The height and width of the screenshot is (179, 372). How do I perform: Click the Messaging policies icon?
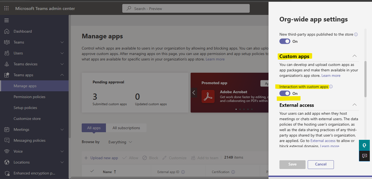[7, 141]
